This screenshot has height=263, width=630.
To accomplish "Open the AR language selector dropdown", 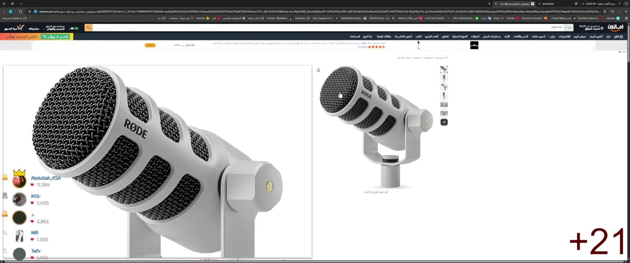I will pos(74,28).
